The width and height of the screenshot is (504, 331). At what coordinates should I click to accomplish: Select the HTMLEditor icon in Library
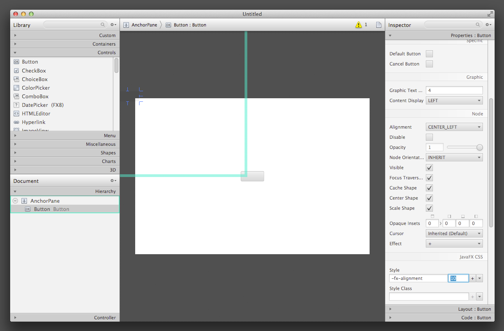(x=16, y=113)
